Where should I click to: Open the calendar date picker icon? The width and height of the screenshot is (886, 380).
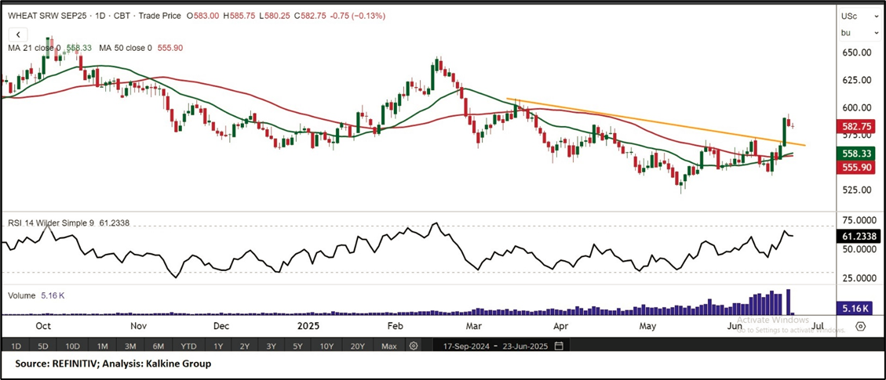tap(559, 346)
